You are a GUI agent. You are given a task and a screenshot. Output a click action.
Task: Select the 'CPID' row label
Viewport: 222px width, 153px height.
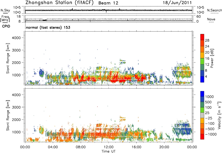(6, 26)
